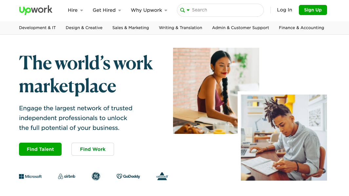Click the GE circular logo
Image resolution: width=349 pixels, height=196 pixels.
96,176
